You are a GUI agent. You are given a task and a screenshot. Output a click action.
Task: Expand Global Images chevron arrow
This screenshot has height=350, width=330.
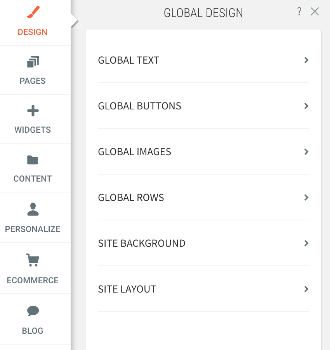pyautogui.click(x=306, y=152)
